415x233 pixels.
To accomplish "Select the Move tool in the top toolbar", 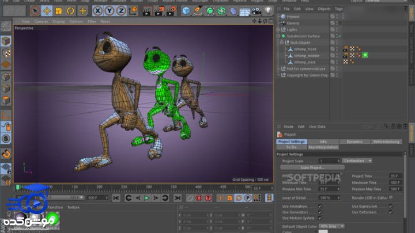I will click(x=47, y=11).
